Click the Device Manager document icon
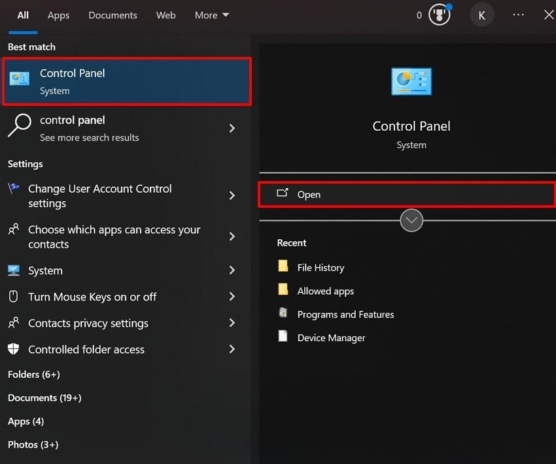Viewport: 556px width, 464px height. [283, 337]
